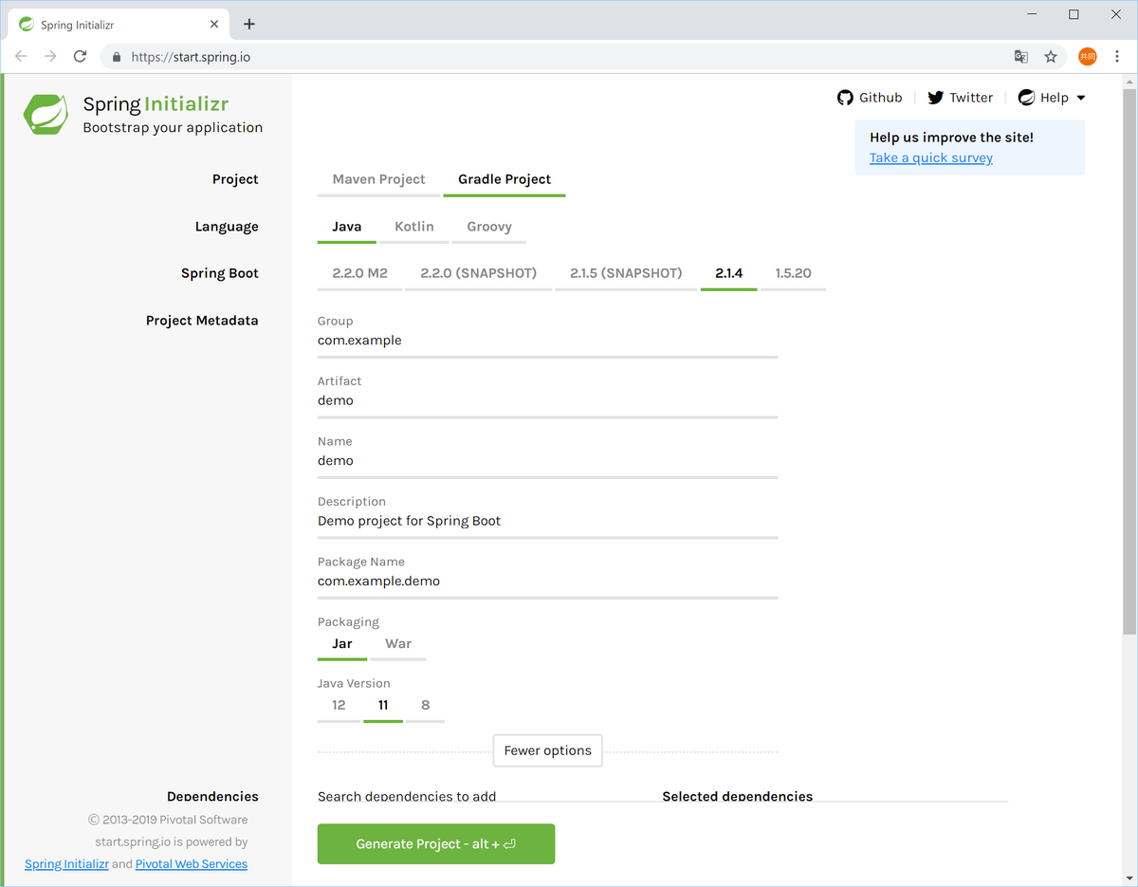Select Java version 12

click(x=339, y=706)
